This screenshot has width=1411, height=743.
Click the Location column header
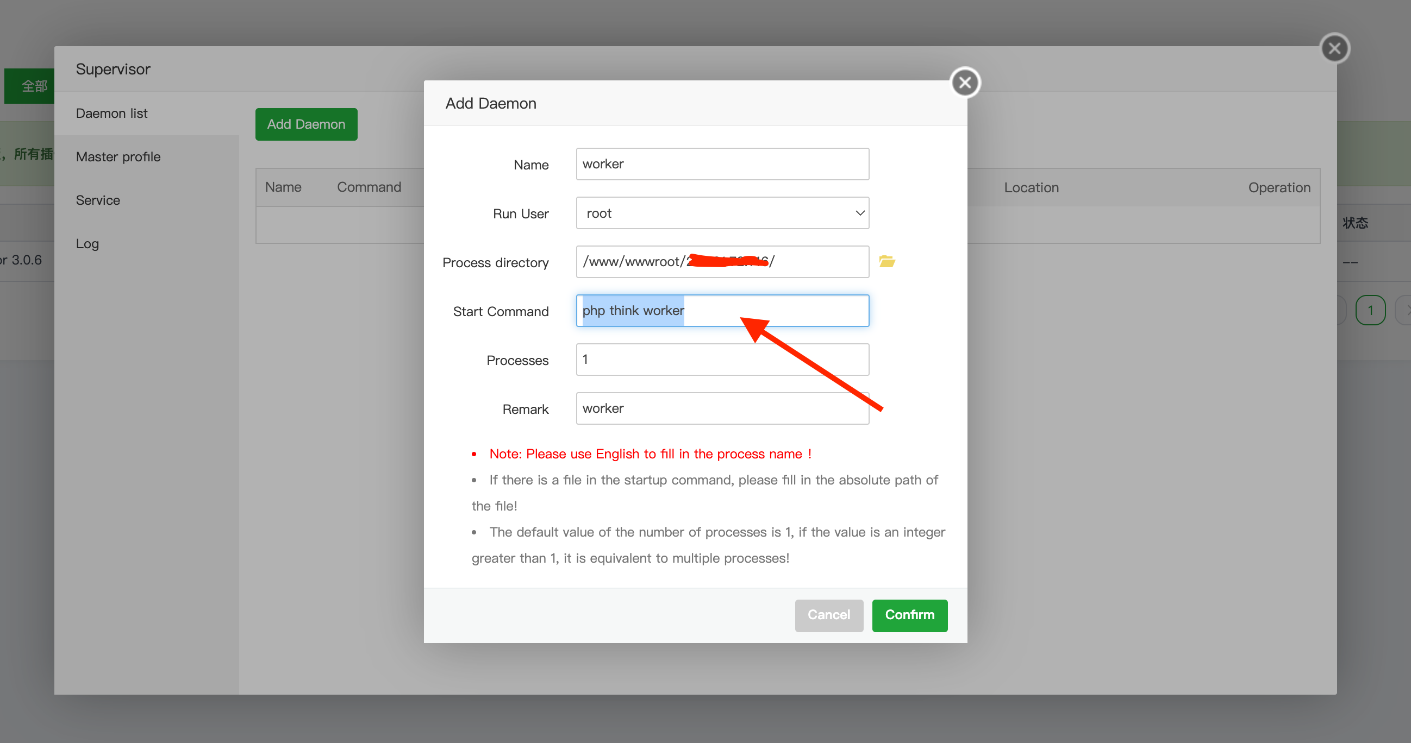1031,188
